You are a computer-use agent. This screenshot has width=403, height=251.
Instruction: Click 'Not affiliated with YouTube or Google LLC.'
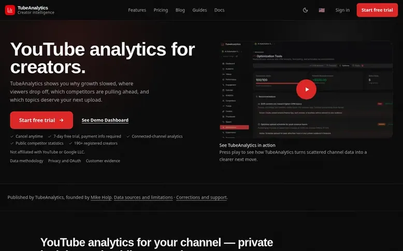pyautogui.click(x=47, y=152)
